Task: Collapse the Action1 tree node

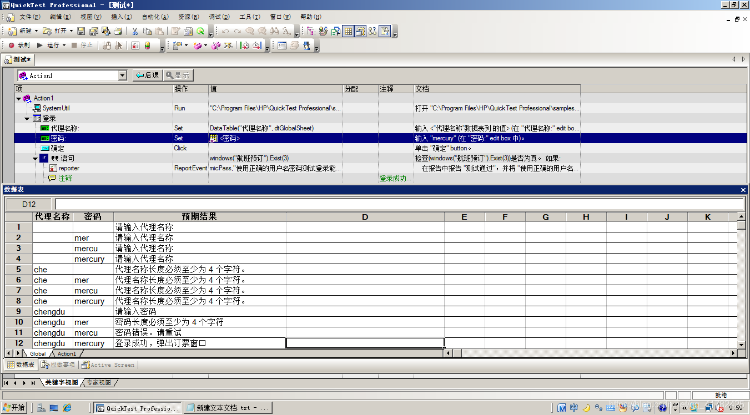Action: tap(19, 98)
